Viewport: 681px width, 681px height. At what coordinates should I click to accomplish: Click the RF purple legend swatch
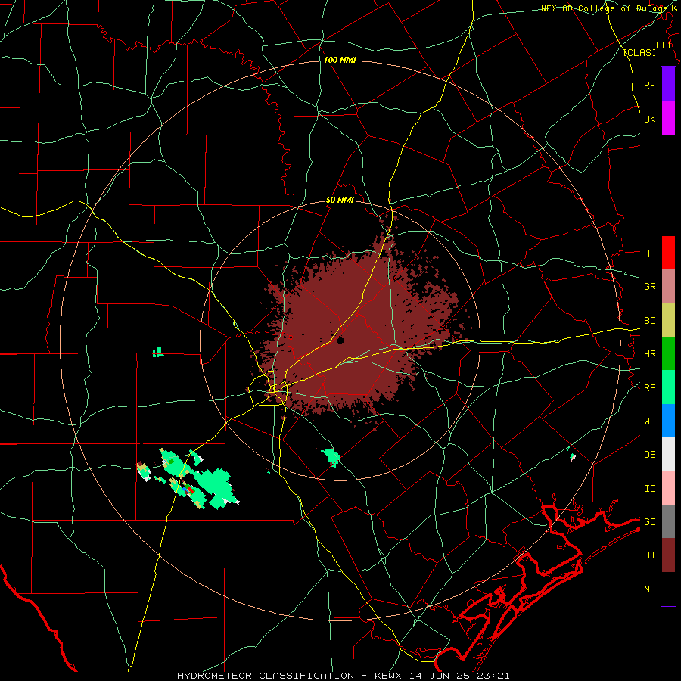[668, 85]
